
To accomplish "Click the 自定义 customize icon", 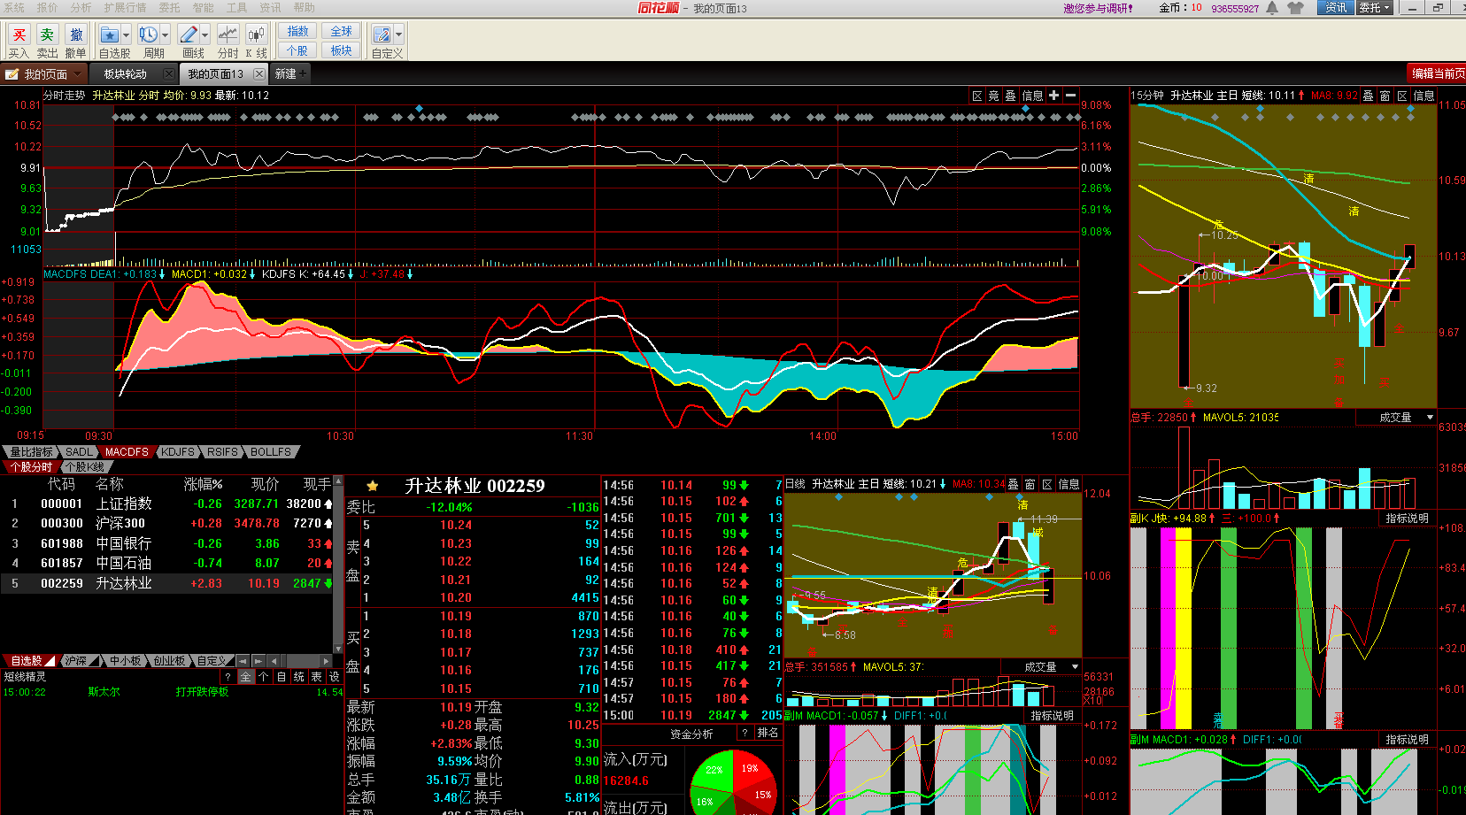I will point(382,35).
